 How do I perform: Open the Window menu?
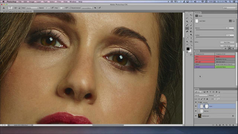(73, 1)
